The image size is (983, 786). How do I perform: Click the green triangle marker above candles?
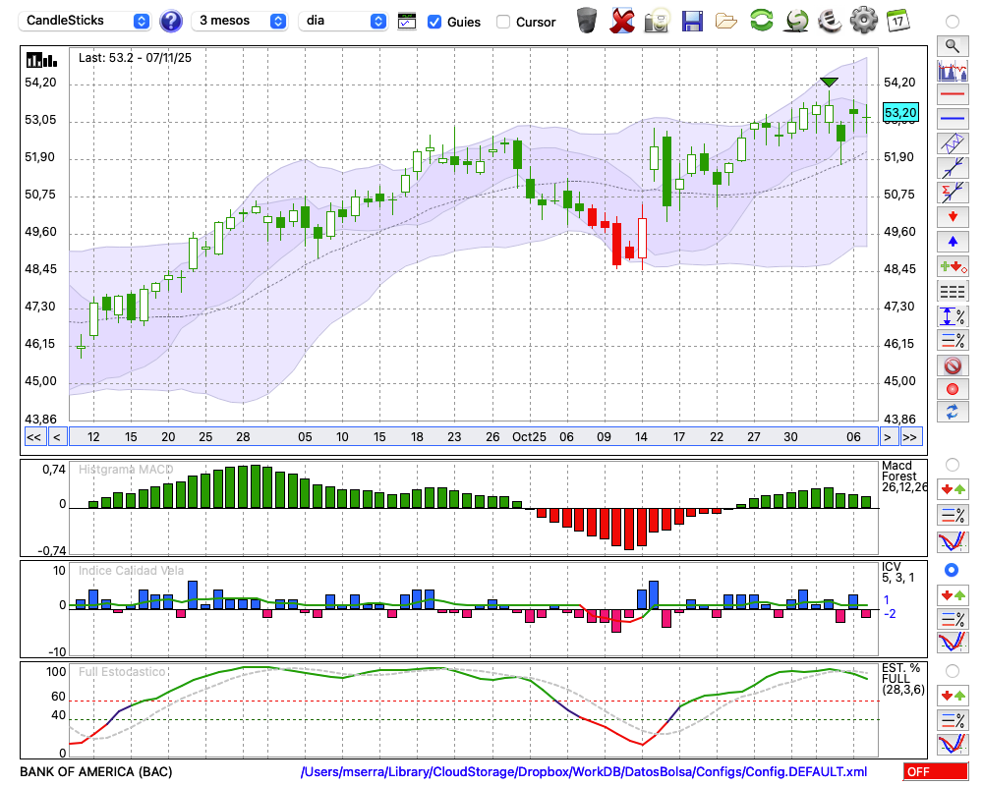pos(829,83)
